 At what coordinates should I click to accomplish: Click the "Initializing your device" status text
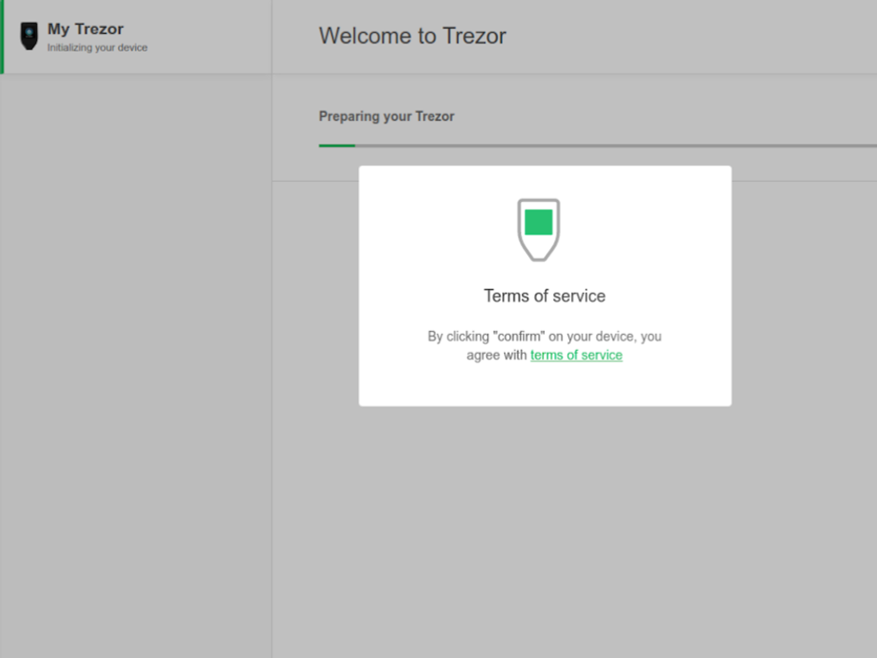(98, 47)
